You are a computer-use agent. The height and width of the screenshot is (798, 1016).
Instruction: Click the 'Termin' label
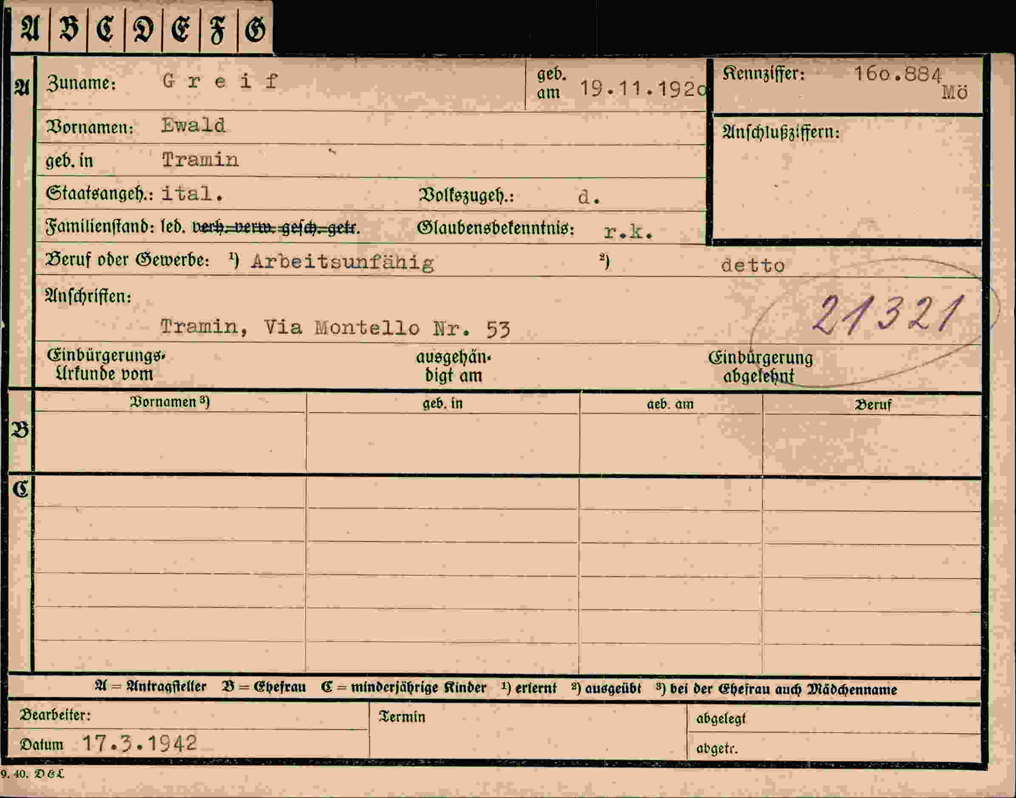402,717
